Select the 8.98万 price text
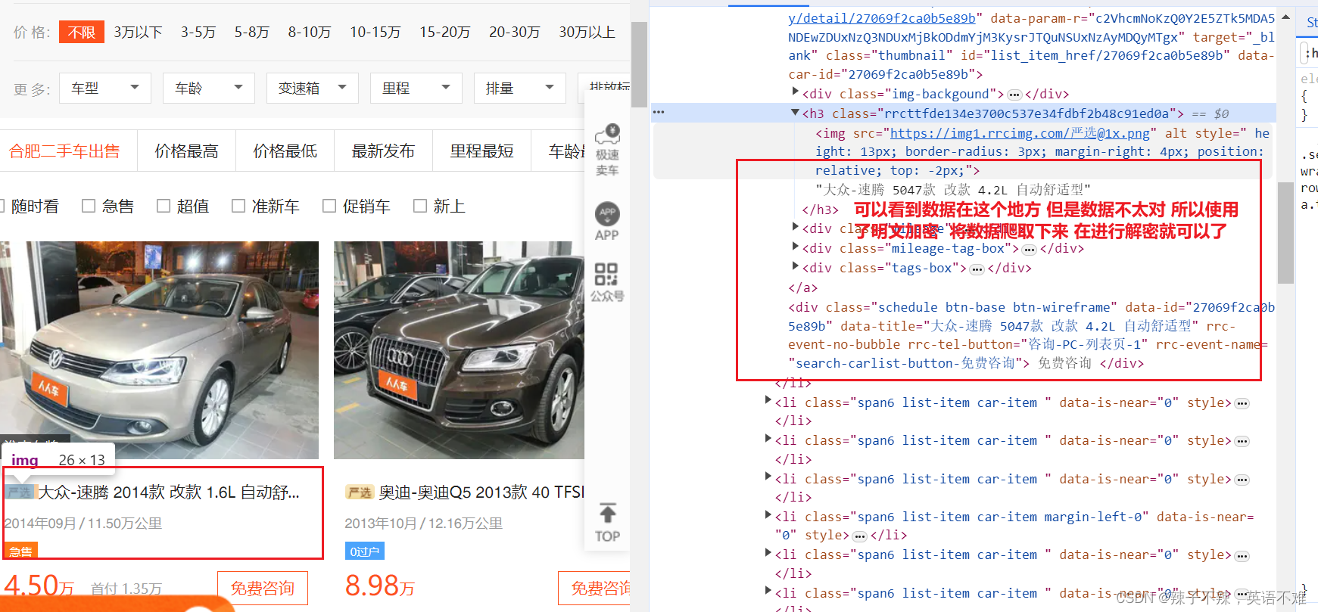Screen dimensions: 1318x612 [x=380, y=586]
